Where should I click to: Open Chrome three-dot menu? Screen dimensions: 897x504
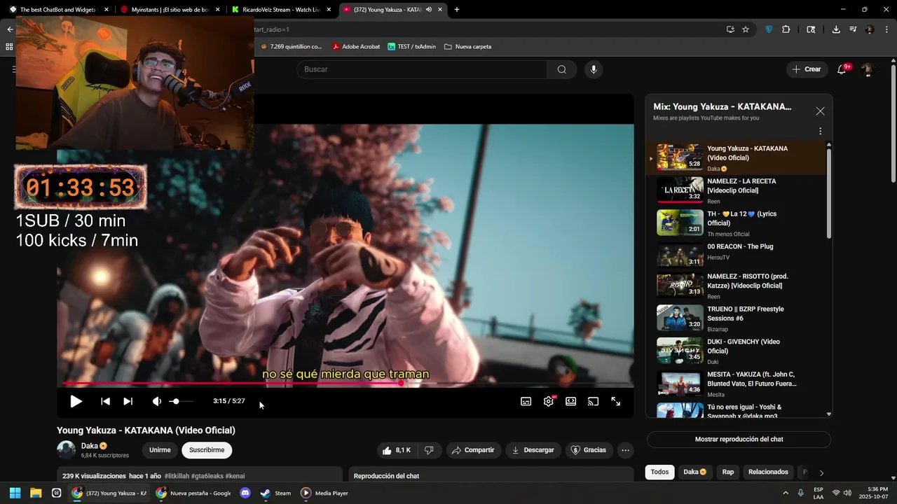point(886,29)
